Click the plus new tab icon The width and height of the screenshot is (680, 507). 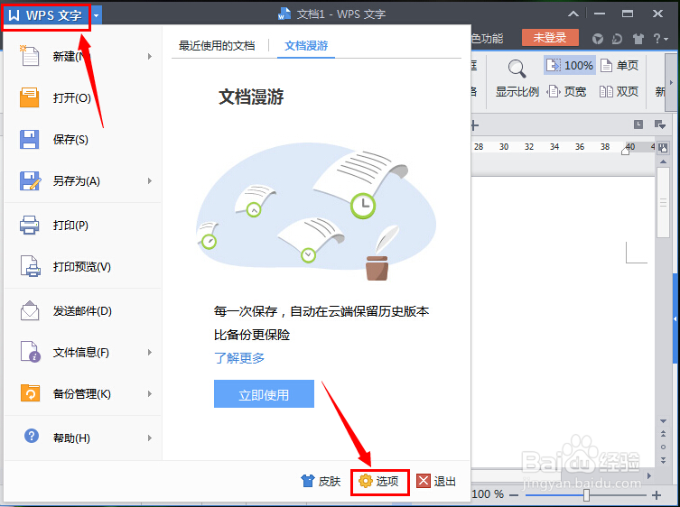tap(474, 125)
